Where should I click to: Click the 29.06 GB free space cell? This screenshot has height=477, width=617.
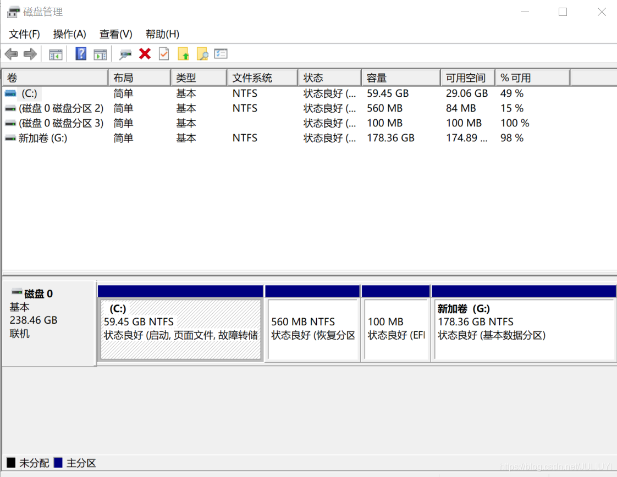(x=467, y=93)
